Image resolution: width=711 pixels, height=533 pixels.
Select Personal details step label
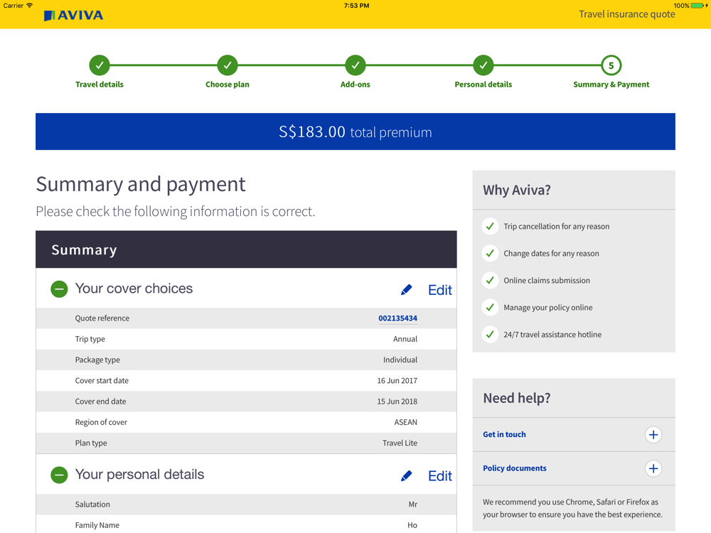(x=483, y=85)
